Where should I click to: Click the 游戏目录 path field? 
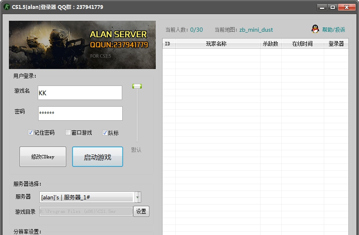coord(86,211)
